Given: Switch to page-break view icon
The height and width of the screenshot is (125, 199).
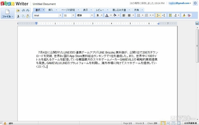Looking at the screenshot, I should pos(168,123).
